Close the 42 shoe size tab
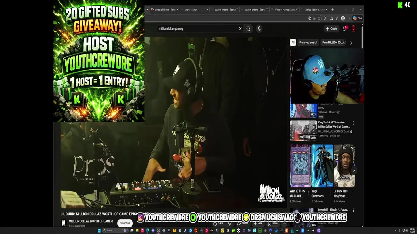This screenshot has height=234, width=417. [327, 10]
